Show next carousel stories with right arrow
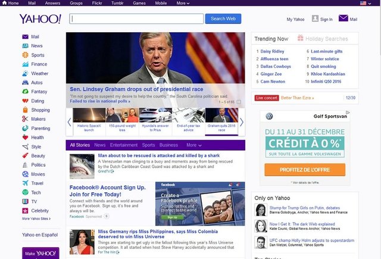Viewport: 381px width, 259px height. point(242,122)
